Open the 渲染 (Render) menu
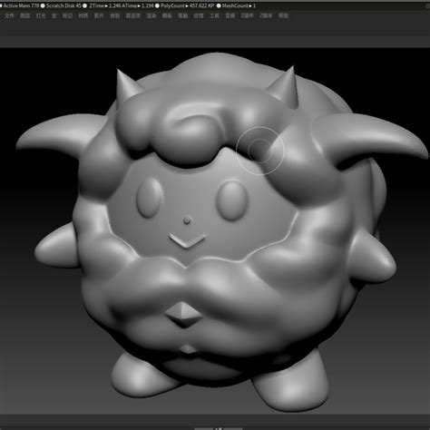430x430 pixels. pos(151,15)
